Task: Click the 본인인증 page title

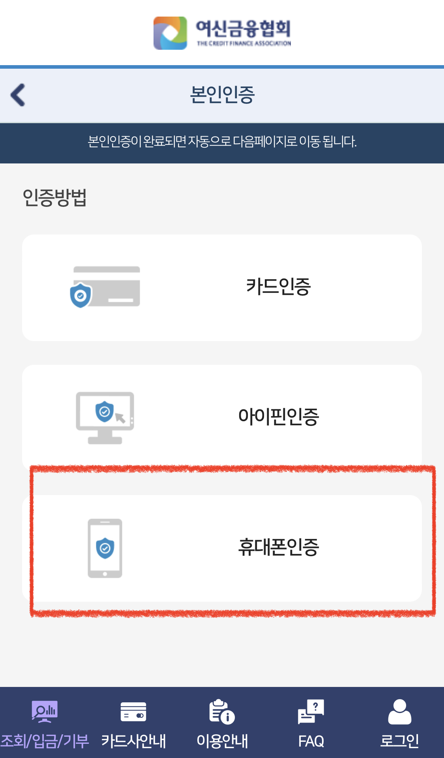Action: pyautogui.click(x=222, y=95)
